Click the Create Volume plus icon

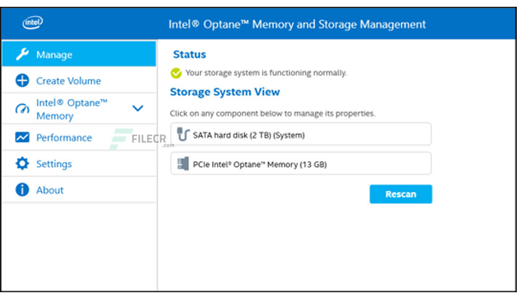[x=22, y=80]
